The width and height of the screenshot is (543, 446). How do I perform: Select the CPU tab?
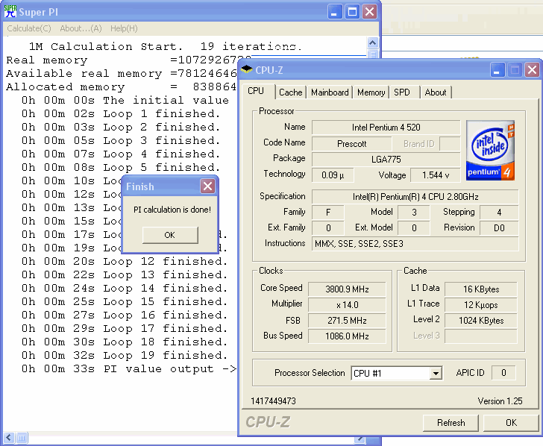pos(257,91)
